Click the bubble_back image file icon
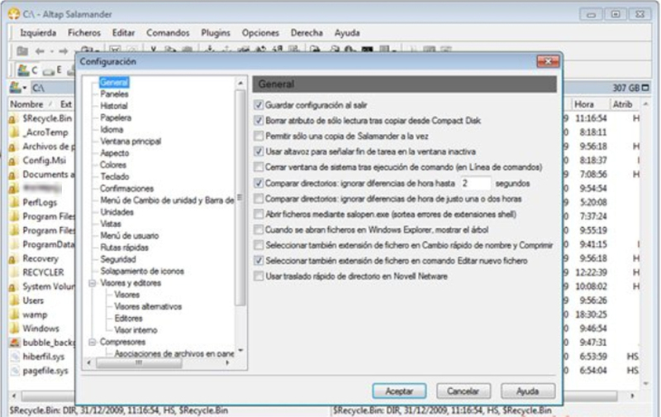Screen dimensions: 661x417 (14, 343)
